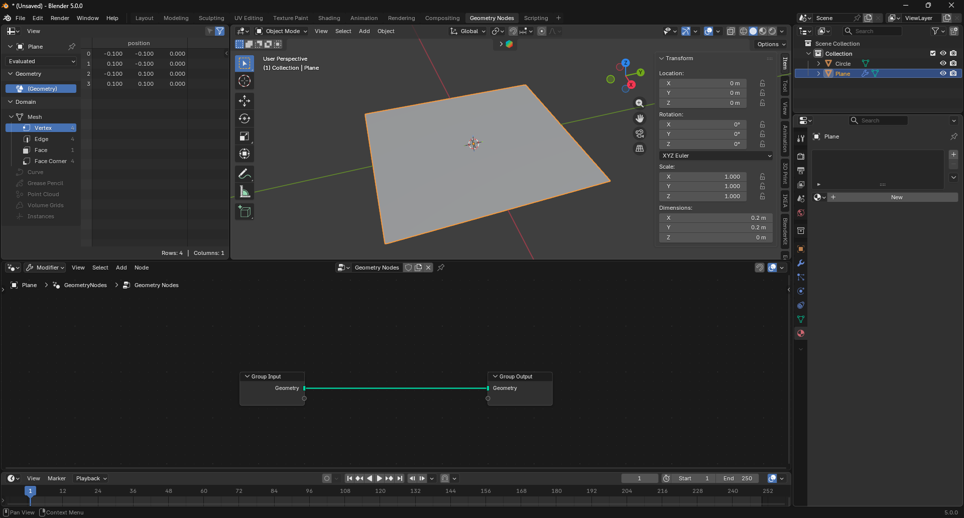This screenshot has height=518, width=964.
Task: Select the Annotate pencil tool
Action: tap(245, 174)
